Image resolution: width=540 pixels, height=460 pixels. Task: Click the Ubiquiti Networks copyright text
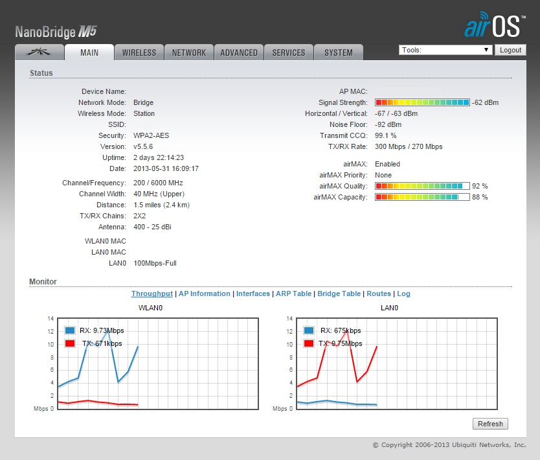[449, 445]
